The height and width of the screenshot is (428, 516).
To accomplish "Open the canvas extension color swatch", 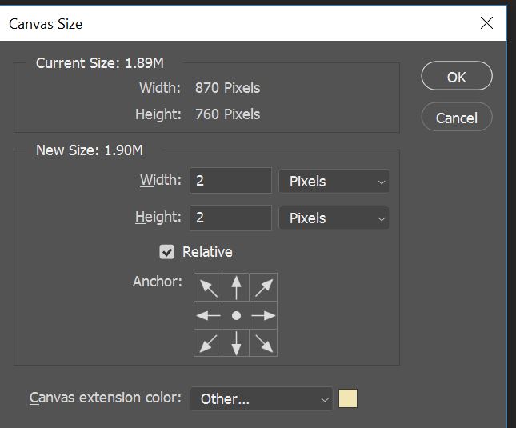I will coord(348,398).
